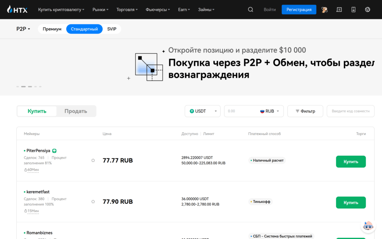Open the RUB currency selector
The image size is (382, 239).
(x=270, y=111)
